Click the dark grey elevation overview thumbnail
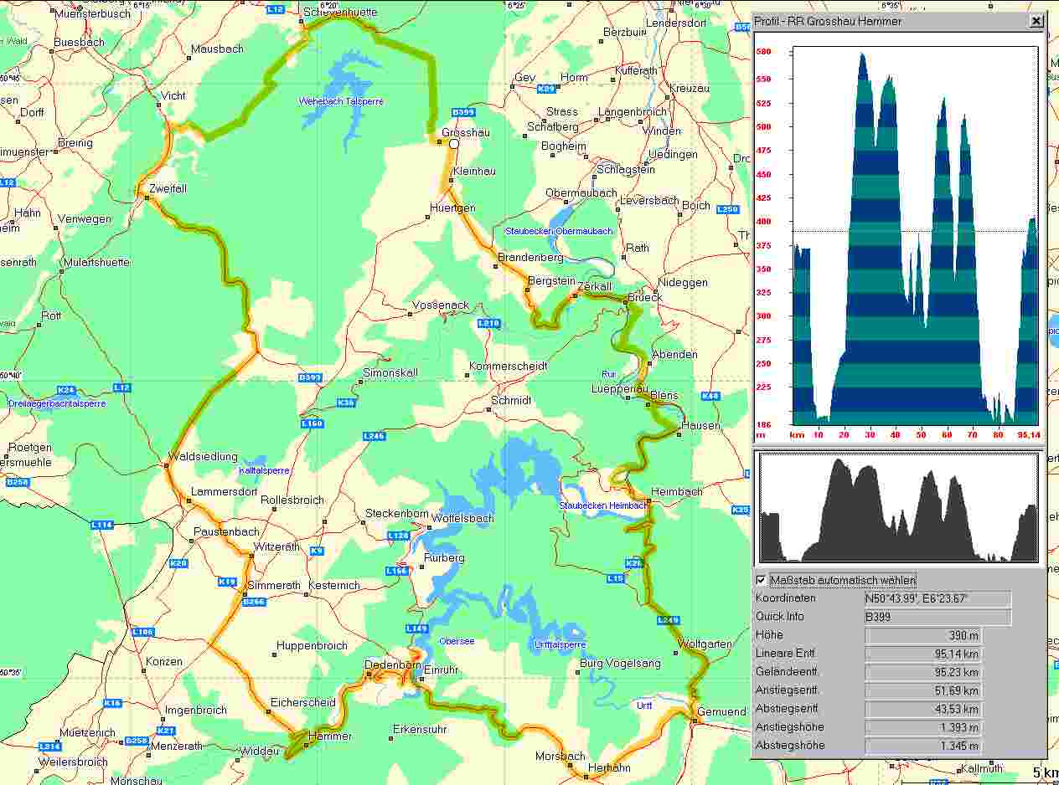 tap(898, 509)
